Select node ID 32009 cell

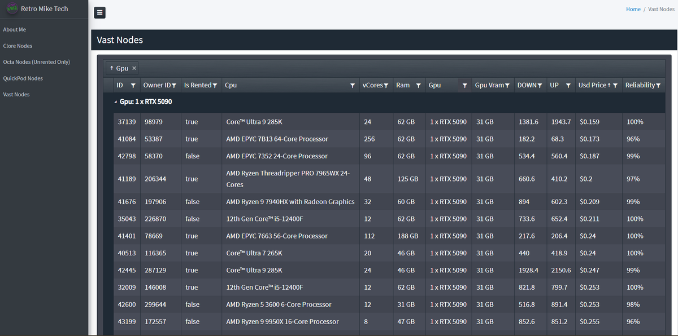[127, 287]
